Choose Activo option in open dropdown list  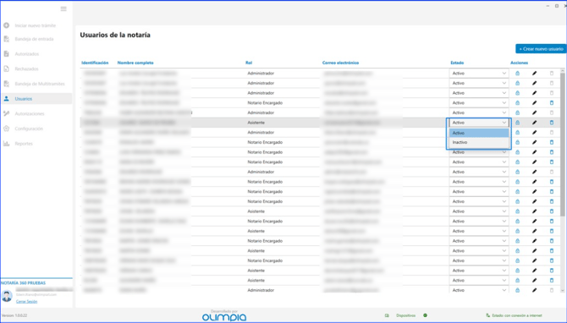(479, 133)
